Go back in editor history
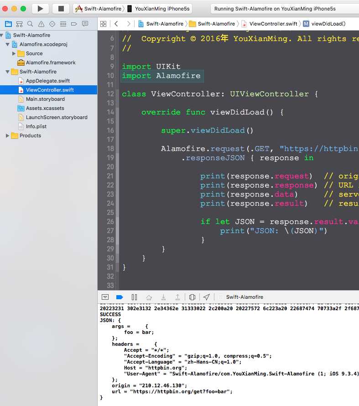 pyautogui.click(x=116, y=24)
